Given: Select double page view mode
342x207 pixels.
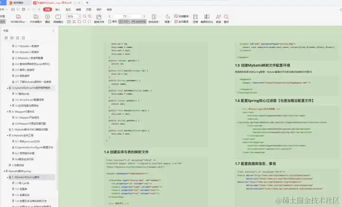Looking at the screenshot, I should point(124,21).
